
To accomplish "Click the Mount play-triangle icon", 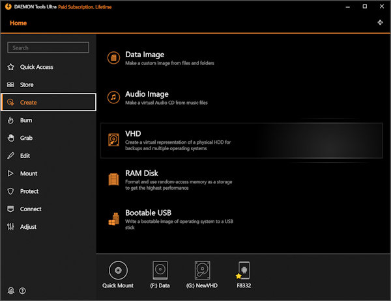I will (10, 174).
